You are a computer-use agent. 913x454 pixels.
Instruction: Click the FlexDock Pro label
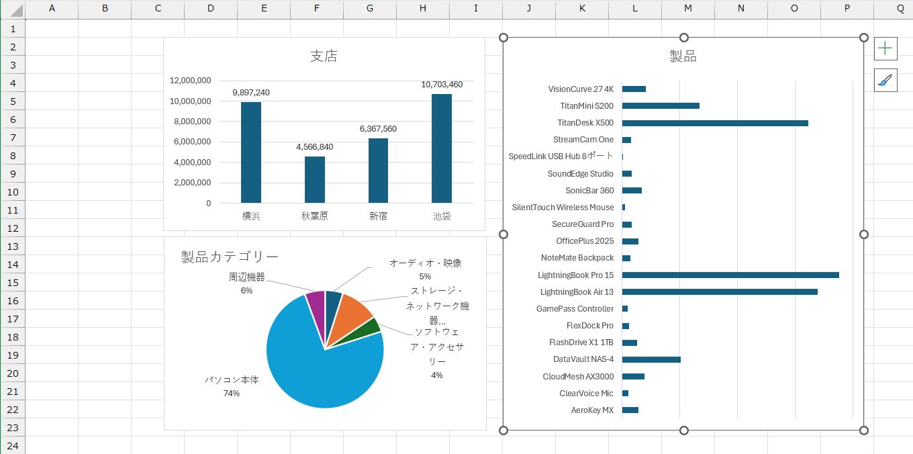pos(590,326)
